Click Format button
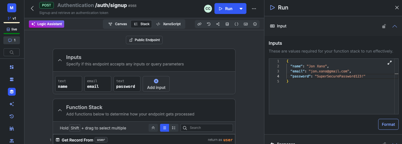The height and width of the screenshot is (144, 402). (388, 124)
